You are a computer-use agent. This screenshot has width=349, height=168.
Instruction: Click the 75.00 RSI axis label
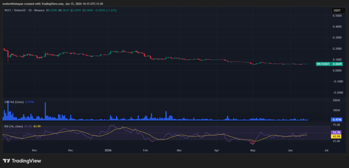pos(336,125)
